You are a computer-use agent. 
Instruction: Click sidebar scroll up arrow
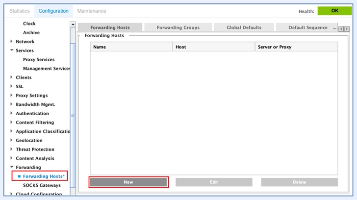click(x=73, y=24)
